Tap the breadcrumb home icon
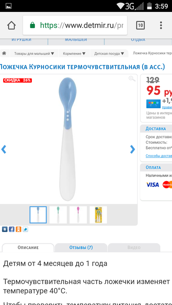Viewport: 172px width, 305px height. (x=4, y=53)
